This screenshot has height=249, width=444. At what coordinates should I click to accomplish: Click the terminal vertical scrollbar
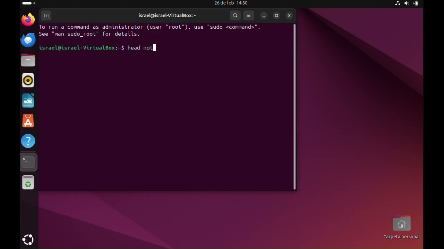tap(294, 107)
